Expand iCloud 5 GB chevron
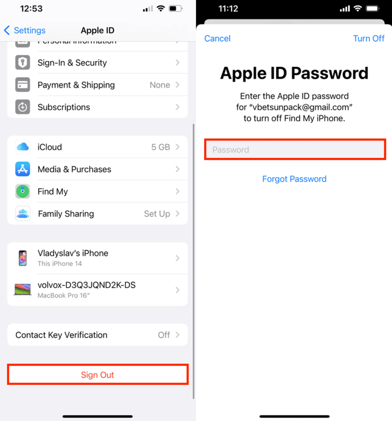This screenshot has height=421, width=392. 177,147
